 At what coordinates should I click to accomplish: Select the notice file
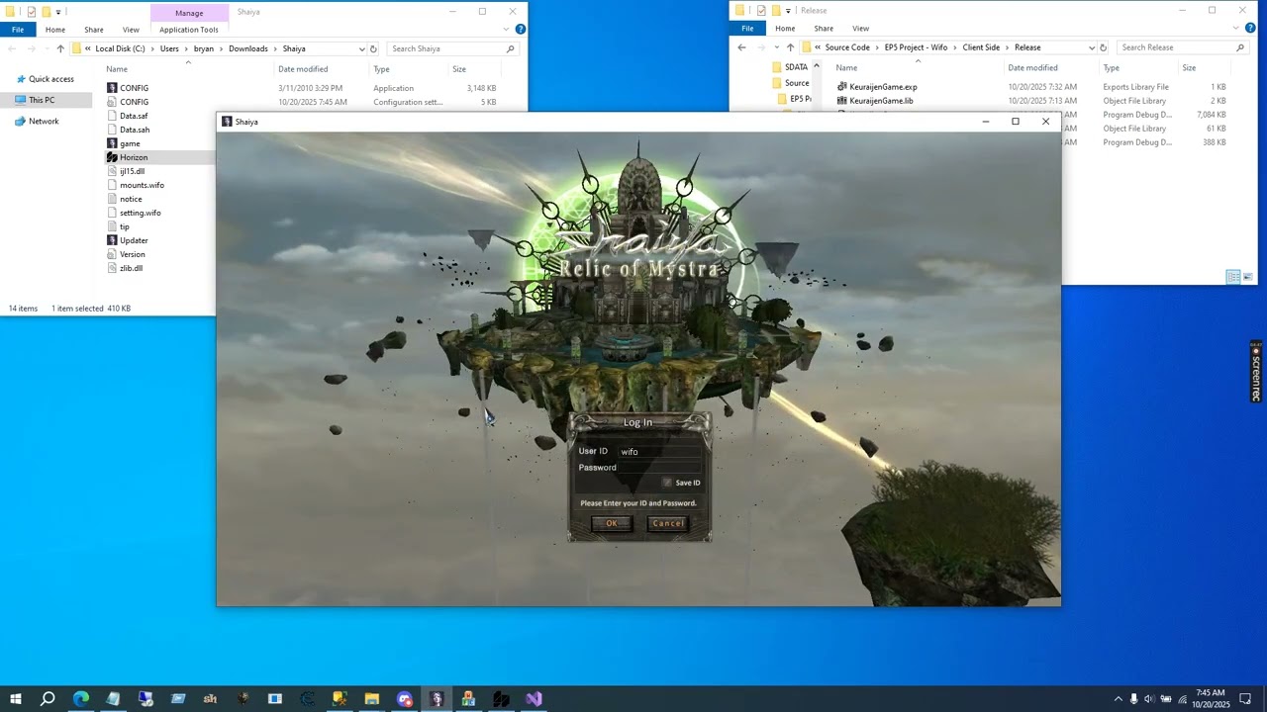(131, 199)
